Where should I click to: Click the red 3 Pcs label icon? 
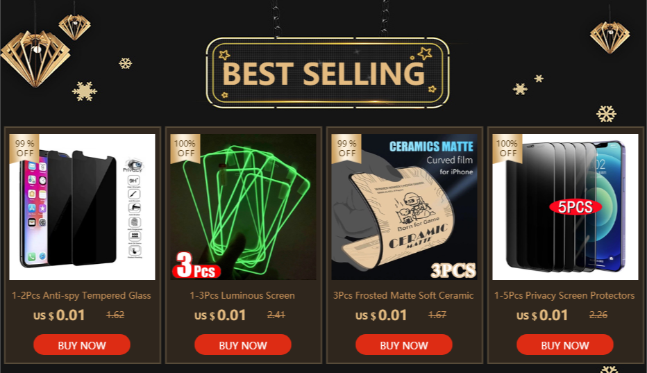[196, 265]
